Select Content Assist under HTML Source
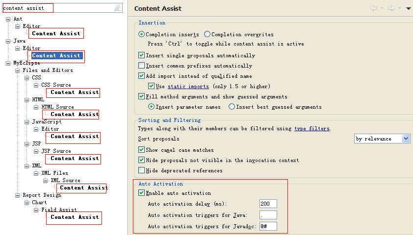This screenshot has height=235, width=413. click(75, 115)
